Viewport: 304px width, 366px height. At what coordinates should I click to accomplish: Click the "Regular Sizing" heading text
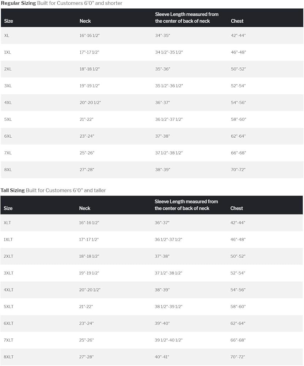pyautogui.click(x=18, y=3)
